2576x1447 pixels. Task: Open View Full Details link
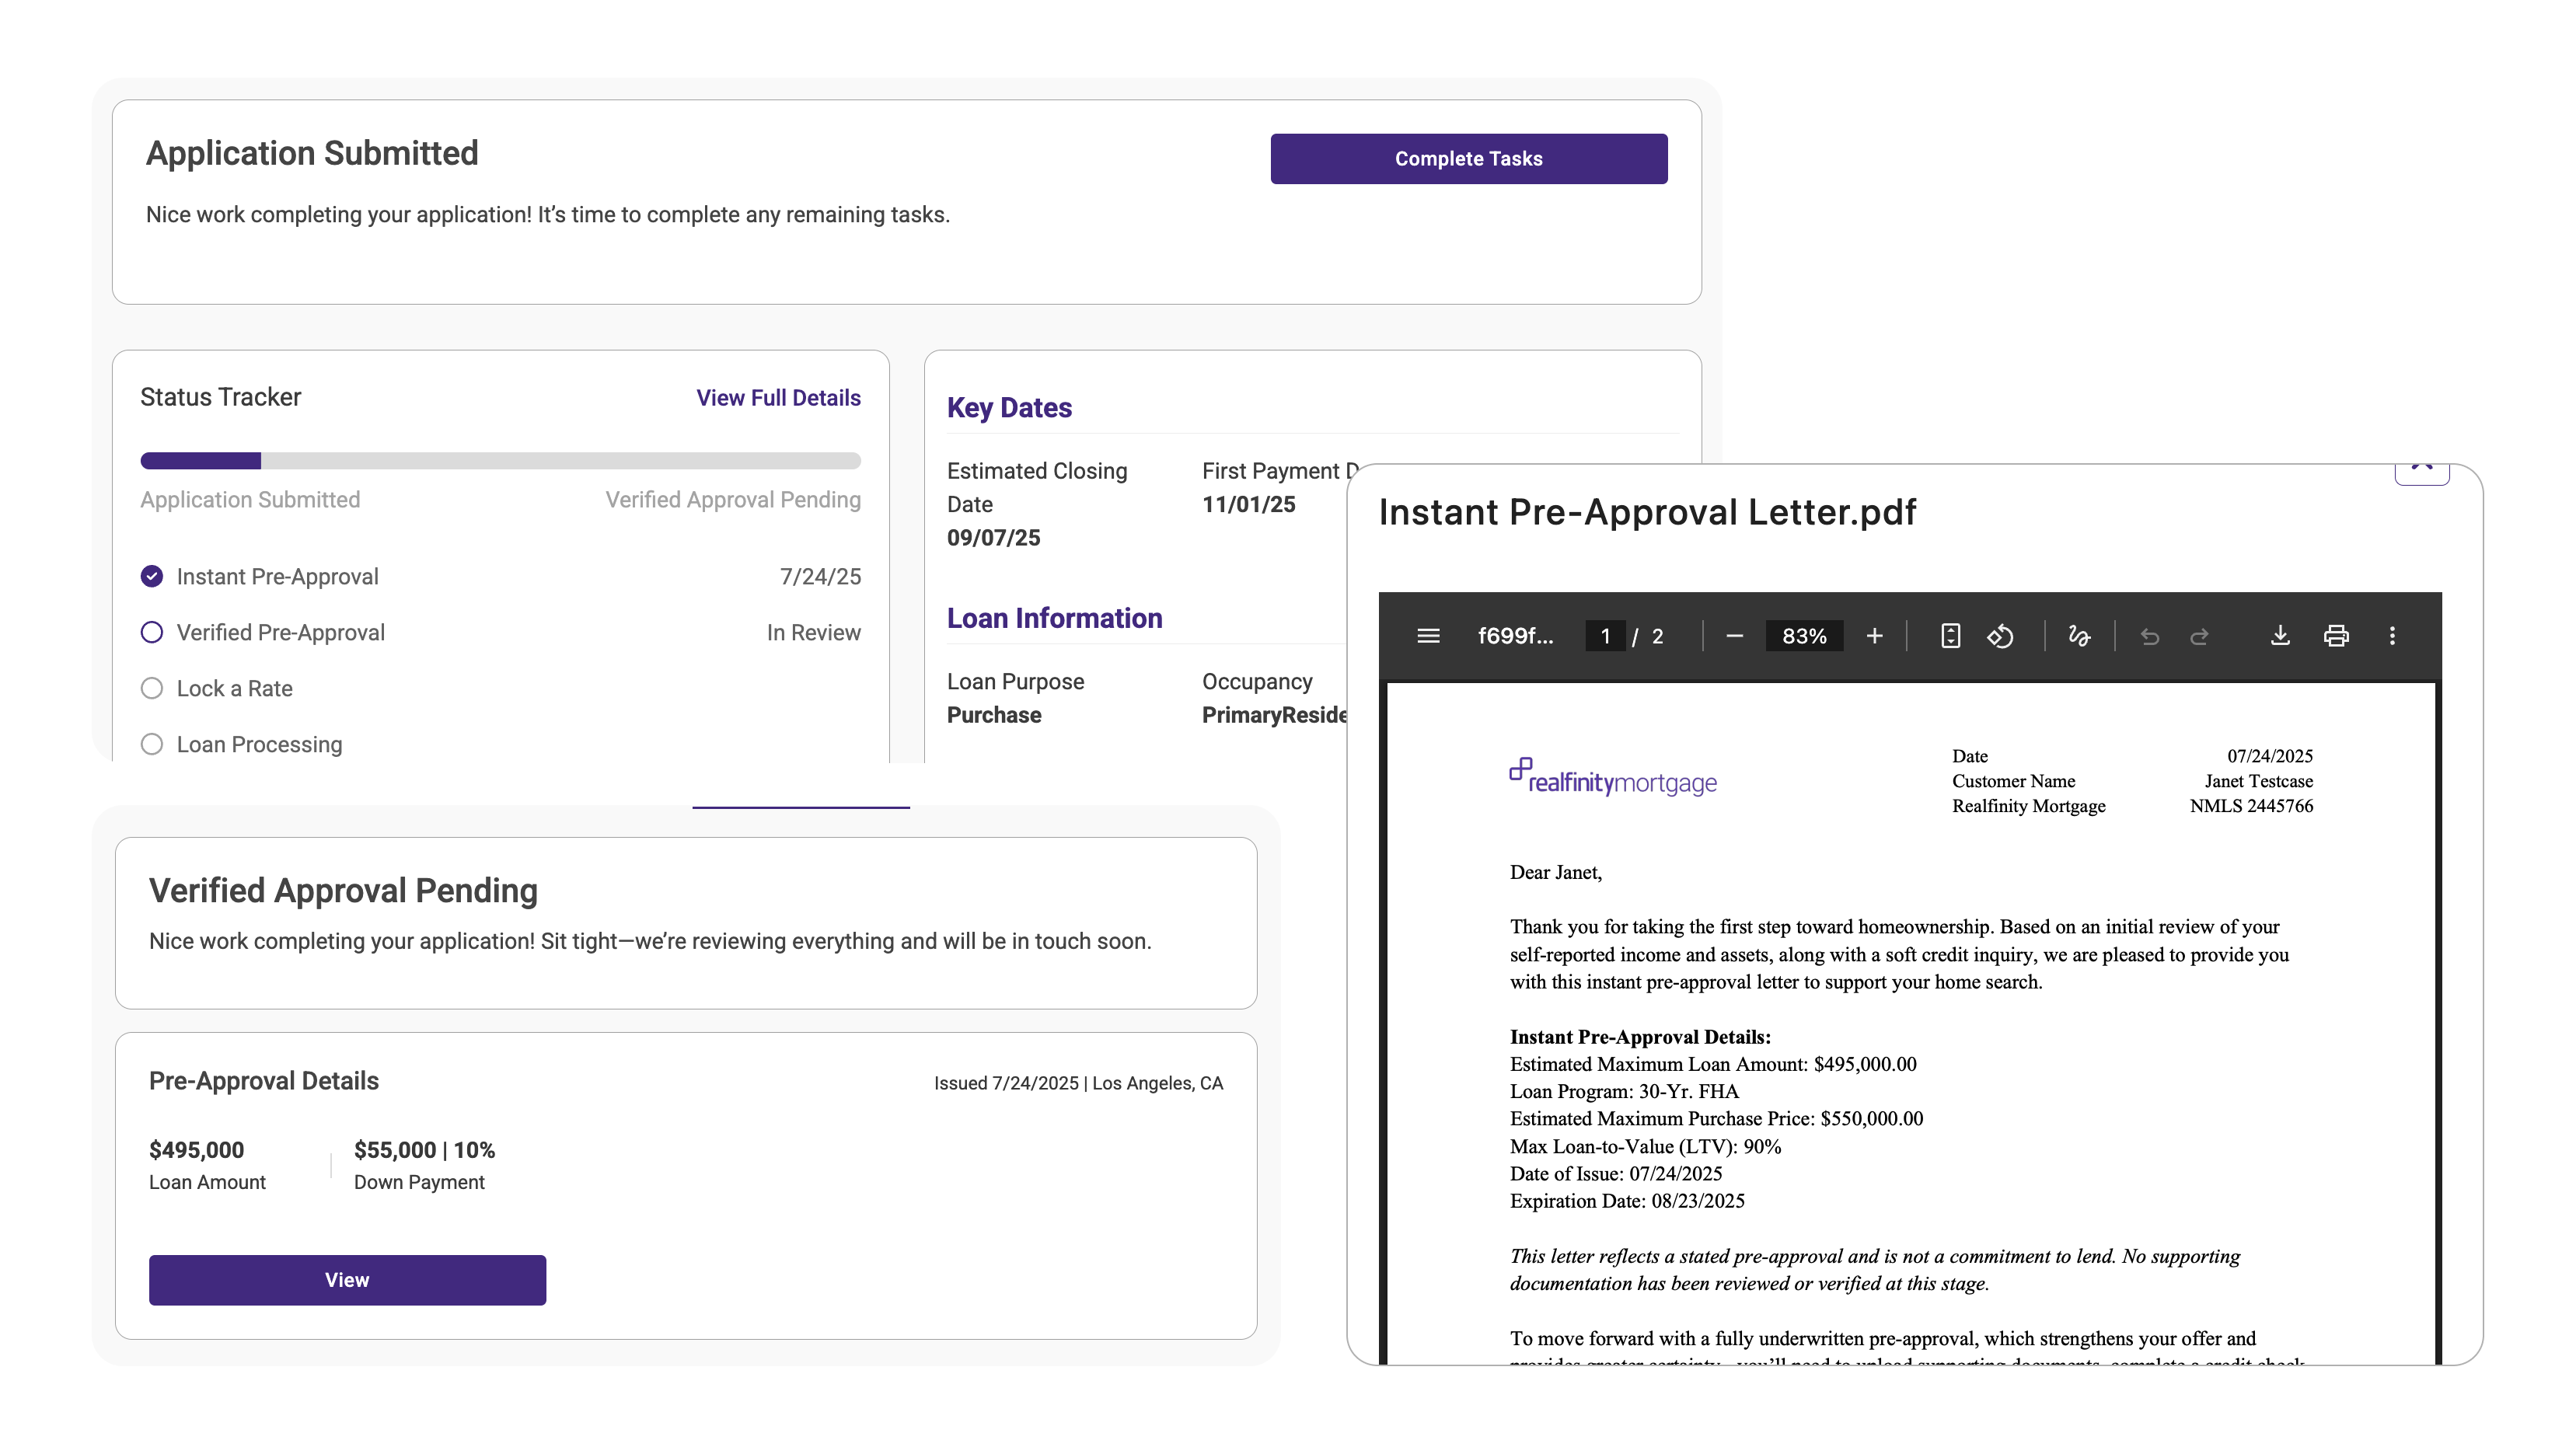[778, 398]
